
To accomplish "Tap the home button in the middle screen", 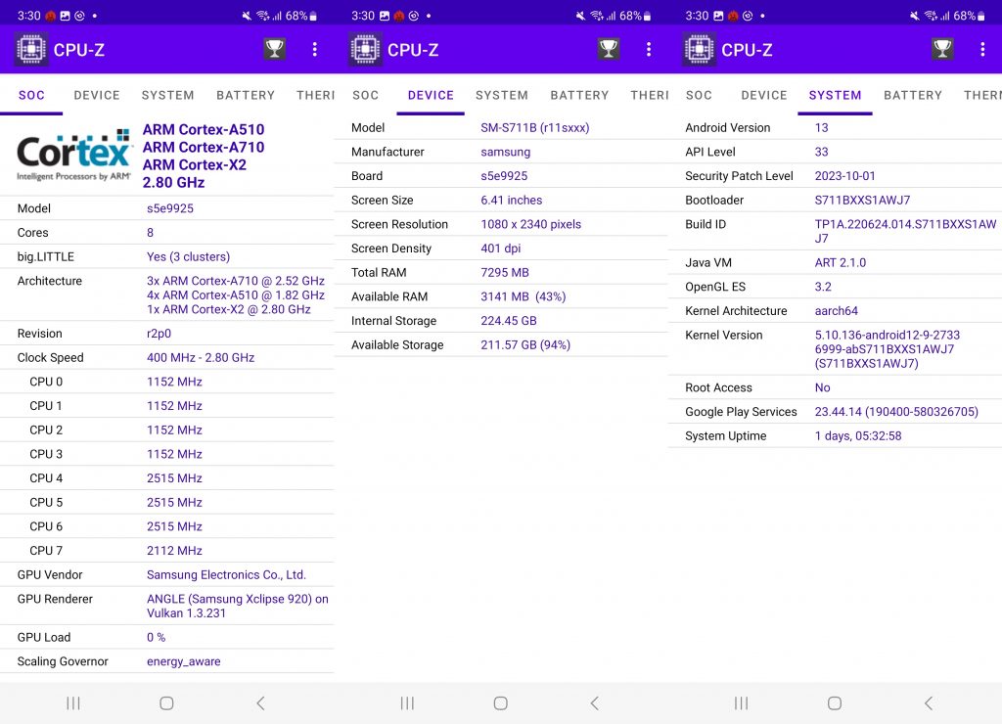I will pyautogui.click(x=501, y=703).
